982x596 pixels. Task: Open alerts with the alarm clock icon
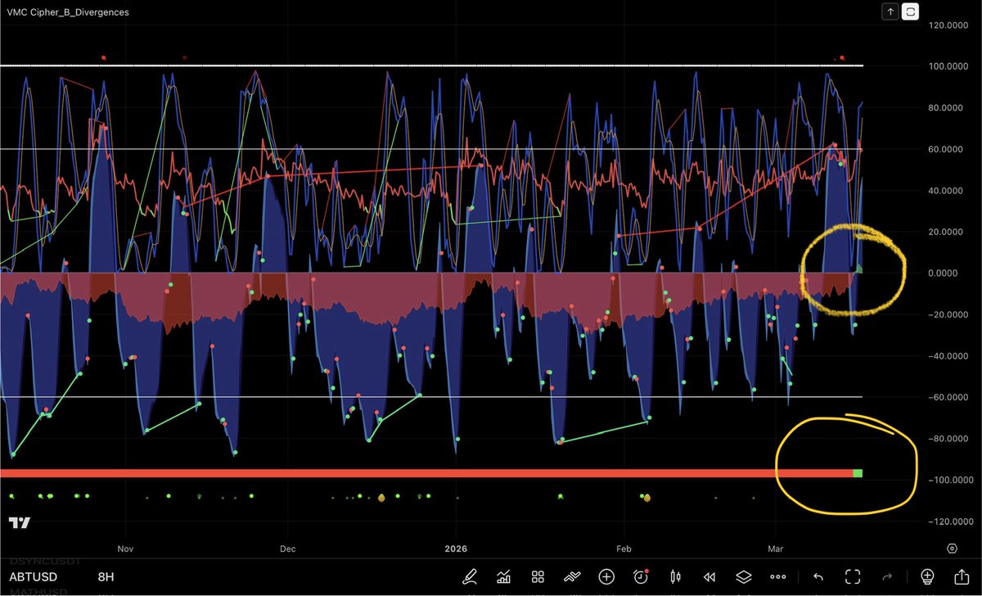click(642, 576)
